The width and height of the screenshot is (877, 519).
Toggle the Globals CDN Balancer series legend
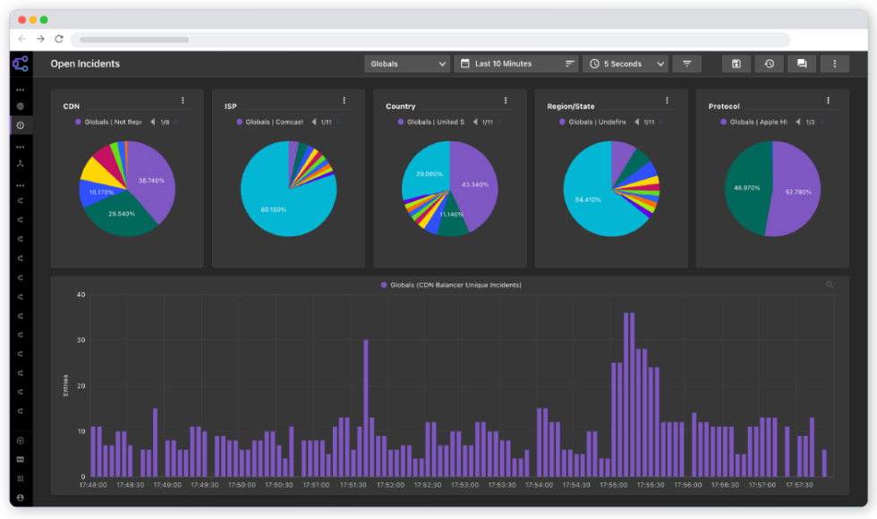coord(451,285)
